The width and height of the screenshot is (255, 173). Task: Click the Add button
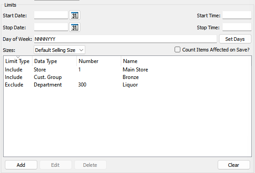click(x=21, y=165)
